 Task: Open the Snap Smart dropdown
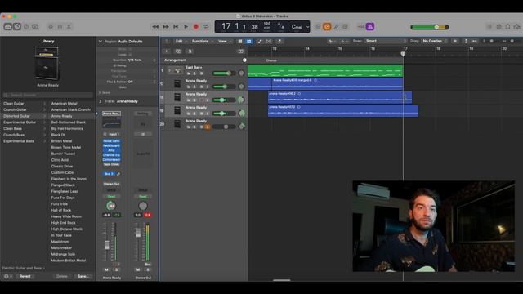(385, 41)
